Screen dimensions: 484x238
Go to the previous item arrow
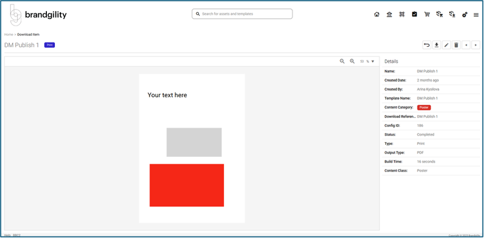point(466,45)
